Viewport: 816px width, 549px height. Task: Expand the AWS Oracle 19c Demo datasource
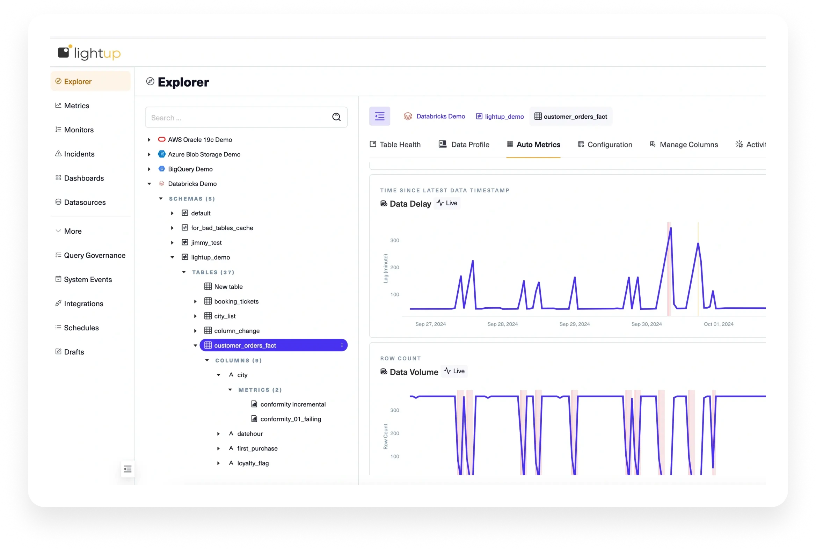[149, 139]
